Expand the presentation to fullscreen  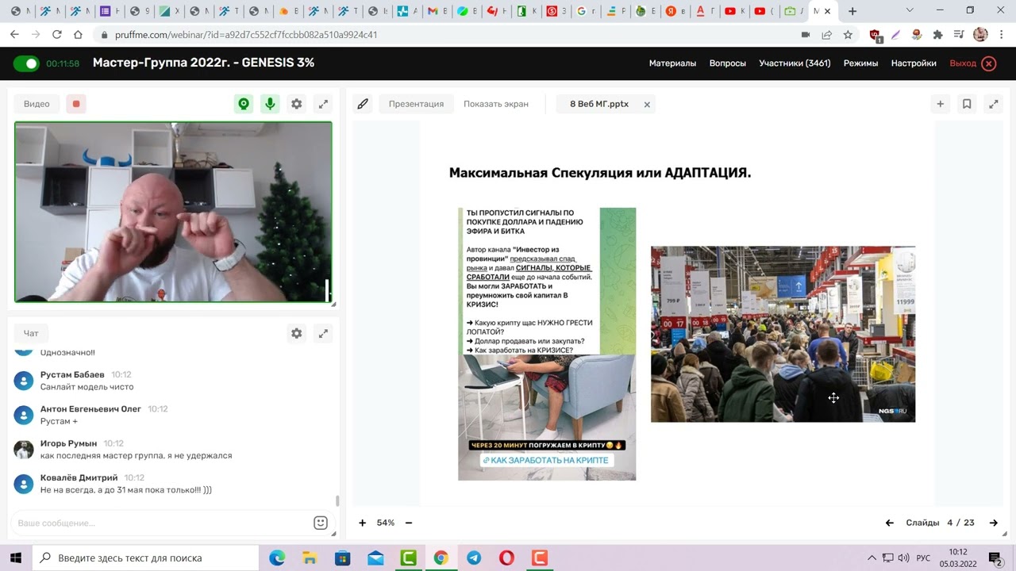click(994, 103)
